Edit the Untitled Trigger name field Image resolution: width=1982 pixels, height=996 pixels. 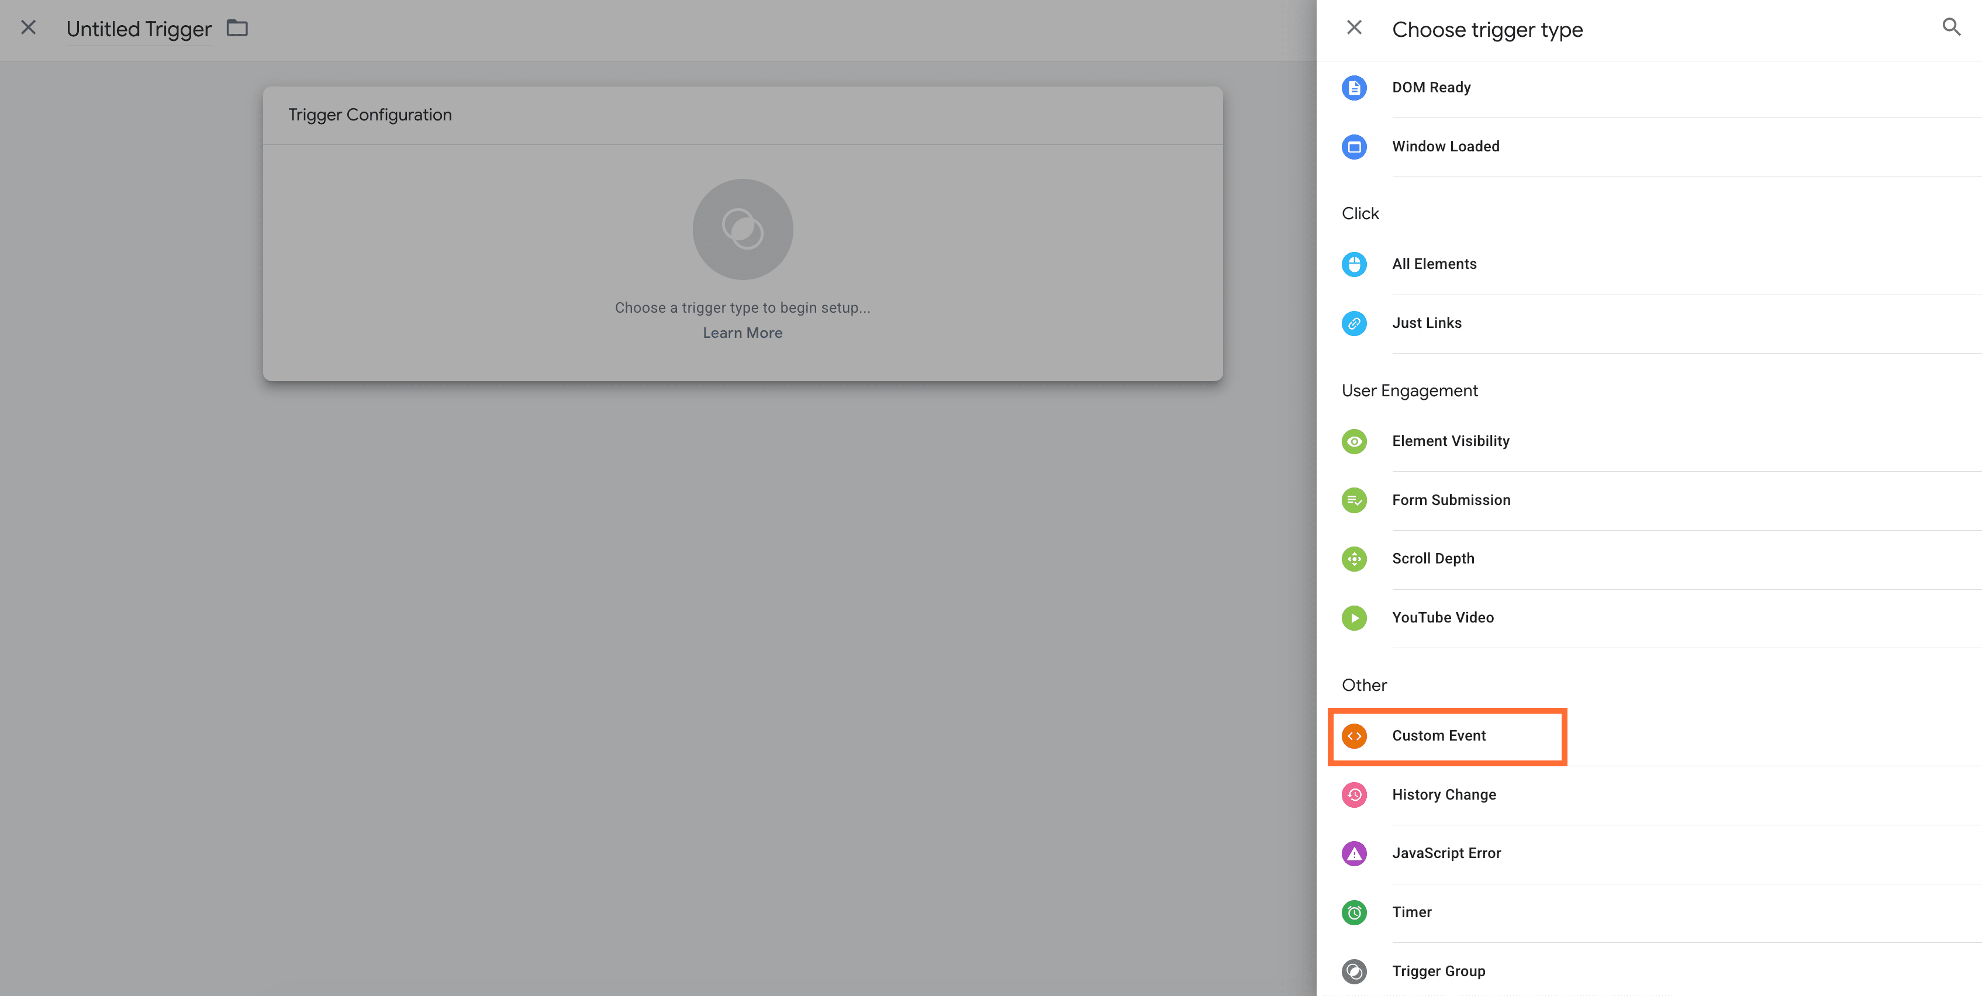coord(139,29)
